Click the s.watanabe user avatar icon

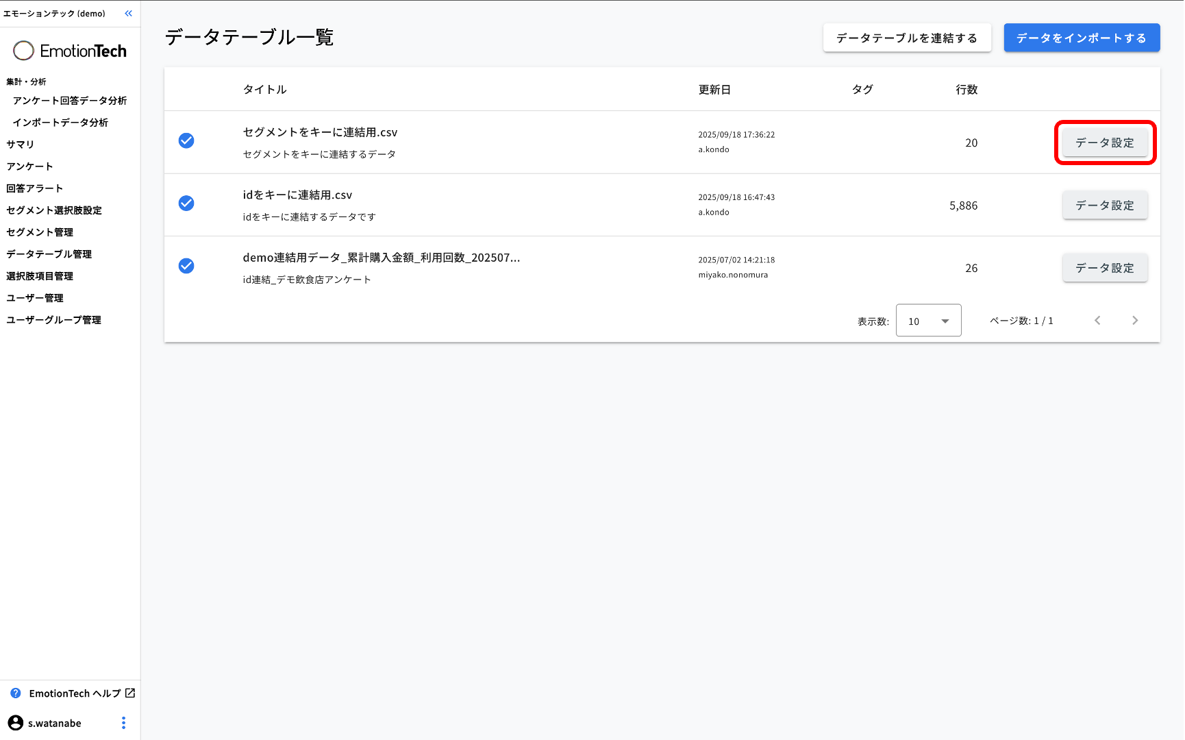(15, 723)
